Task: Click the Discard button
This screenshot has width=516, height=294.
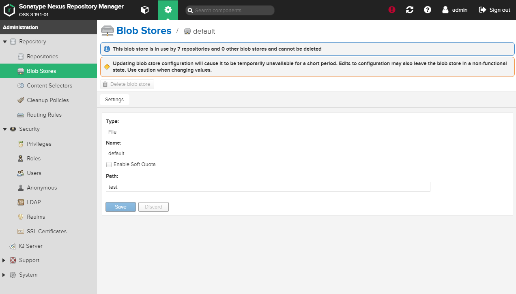Action: click(x=153, y=207)
